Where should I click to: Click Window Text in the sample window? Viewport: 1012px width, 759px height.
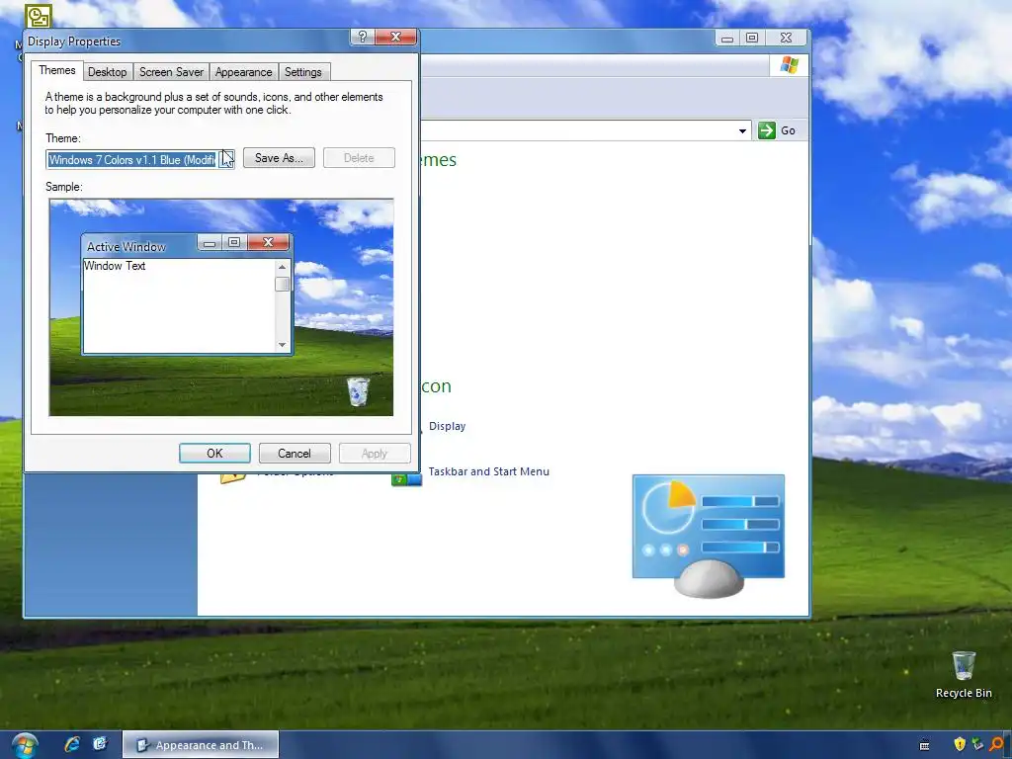[x=115, y=266]
